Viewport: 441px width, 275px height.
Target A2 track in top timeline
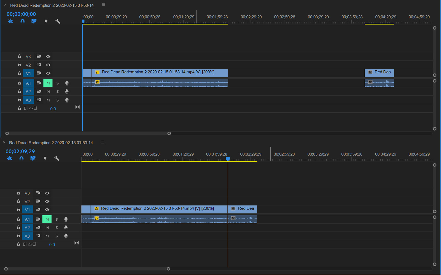pyautogui.click(x=28, y=92)
